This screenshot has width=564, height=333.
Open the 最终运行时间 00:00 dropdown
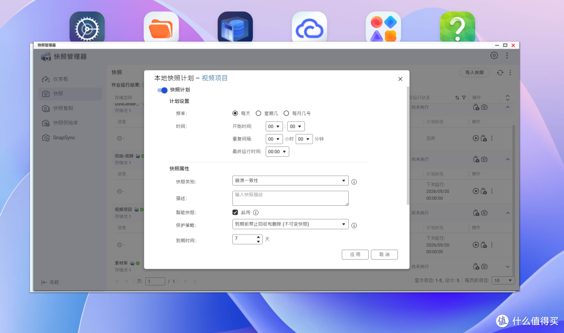(x=277, y=152)
